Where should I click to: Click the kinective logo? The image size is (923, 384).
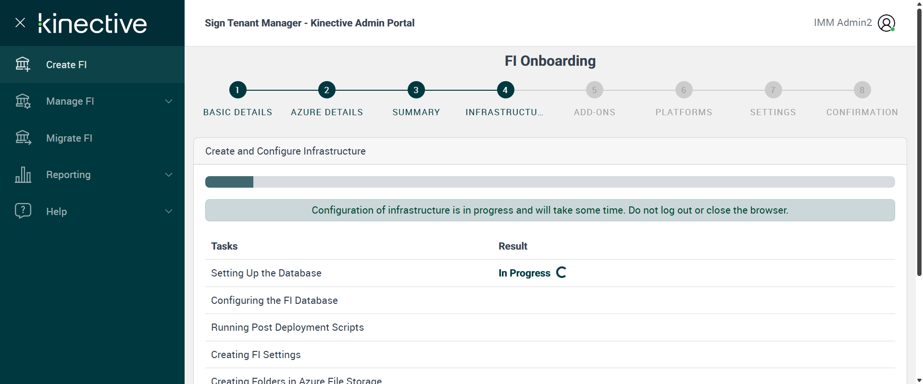[93, 23]
